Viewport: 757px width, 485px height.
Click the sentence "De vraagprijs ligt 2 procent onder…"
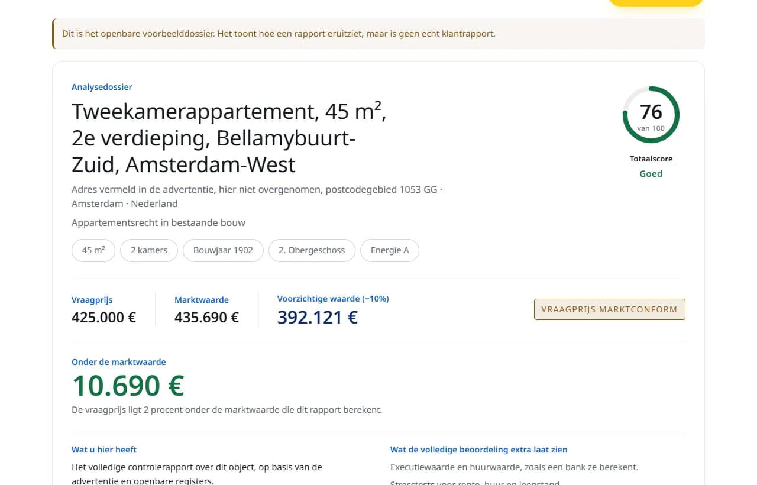coord(227,409)
